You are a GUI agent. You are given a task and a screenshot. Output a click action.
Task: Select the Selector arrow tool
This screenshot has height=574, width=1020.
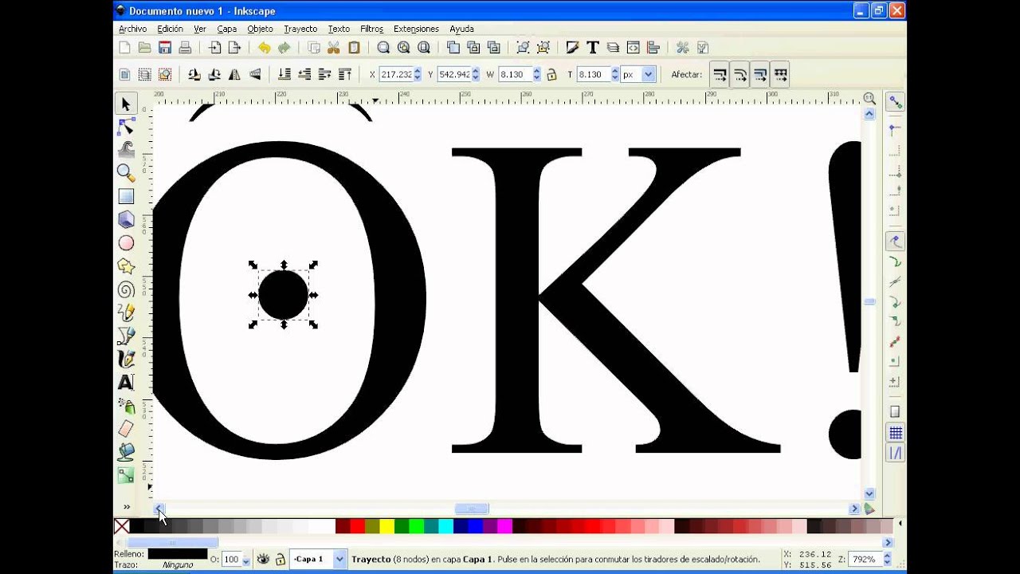pyautogui.click(x=126, y=104)
